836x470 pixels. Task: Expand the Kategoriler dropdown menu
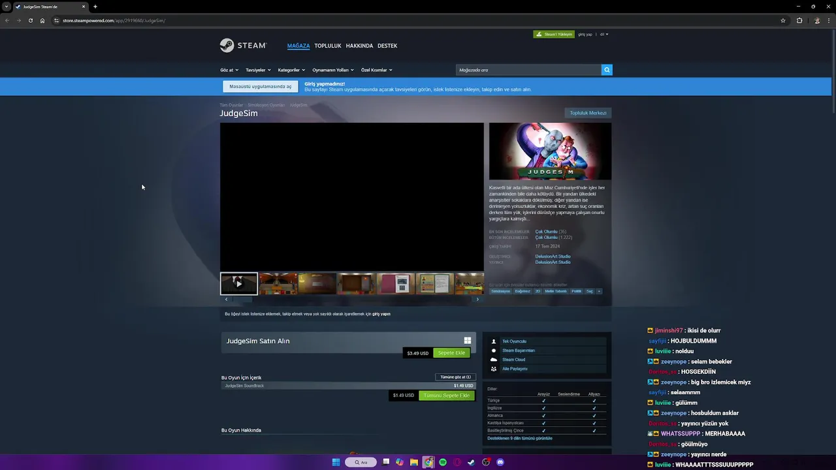[291, 70]
